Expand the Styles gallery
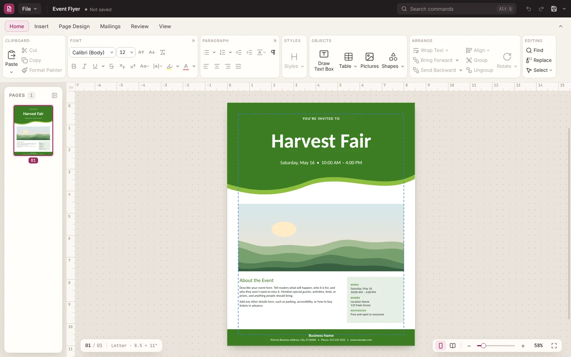Image resolution: width=571 pixels, height=357 pixels. [x=294, y=61]
